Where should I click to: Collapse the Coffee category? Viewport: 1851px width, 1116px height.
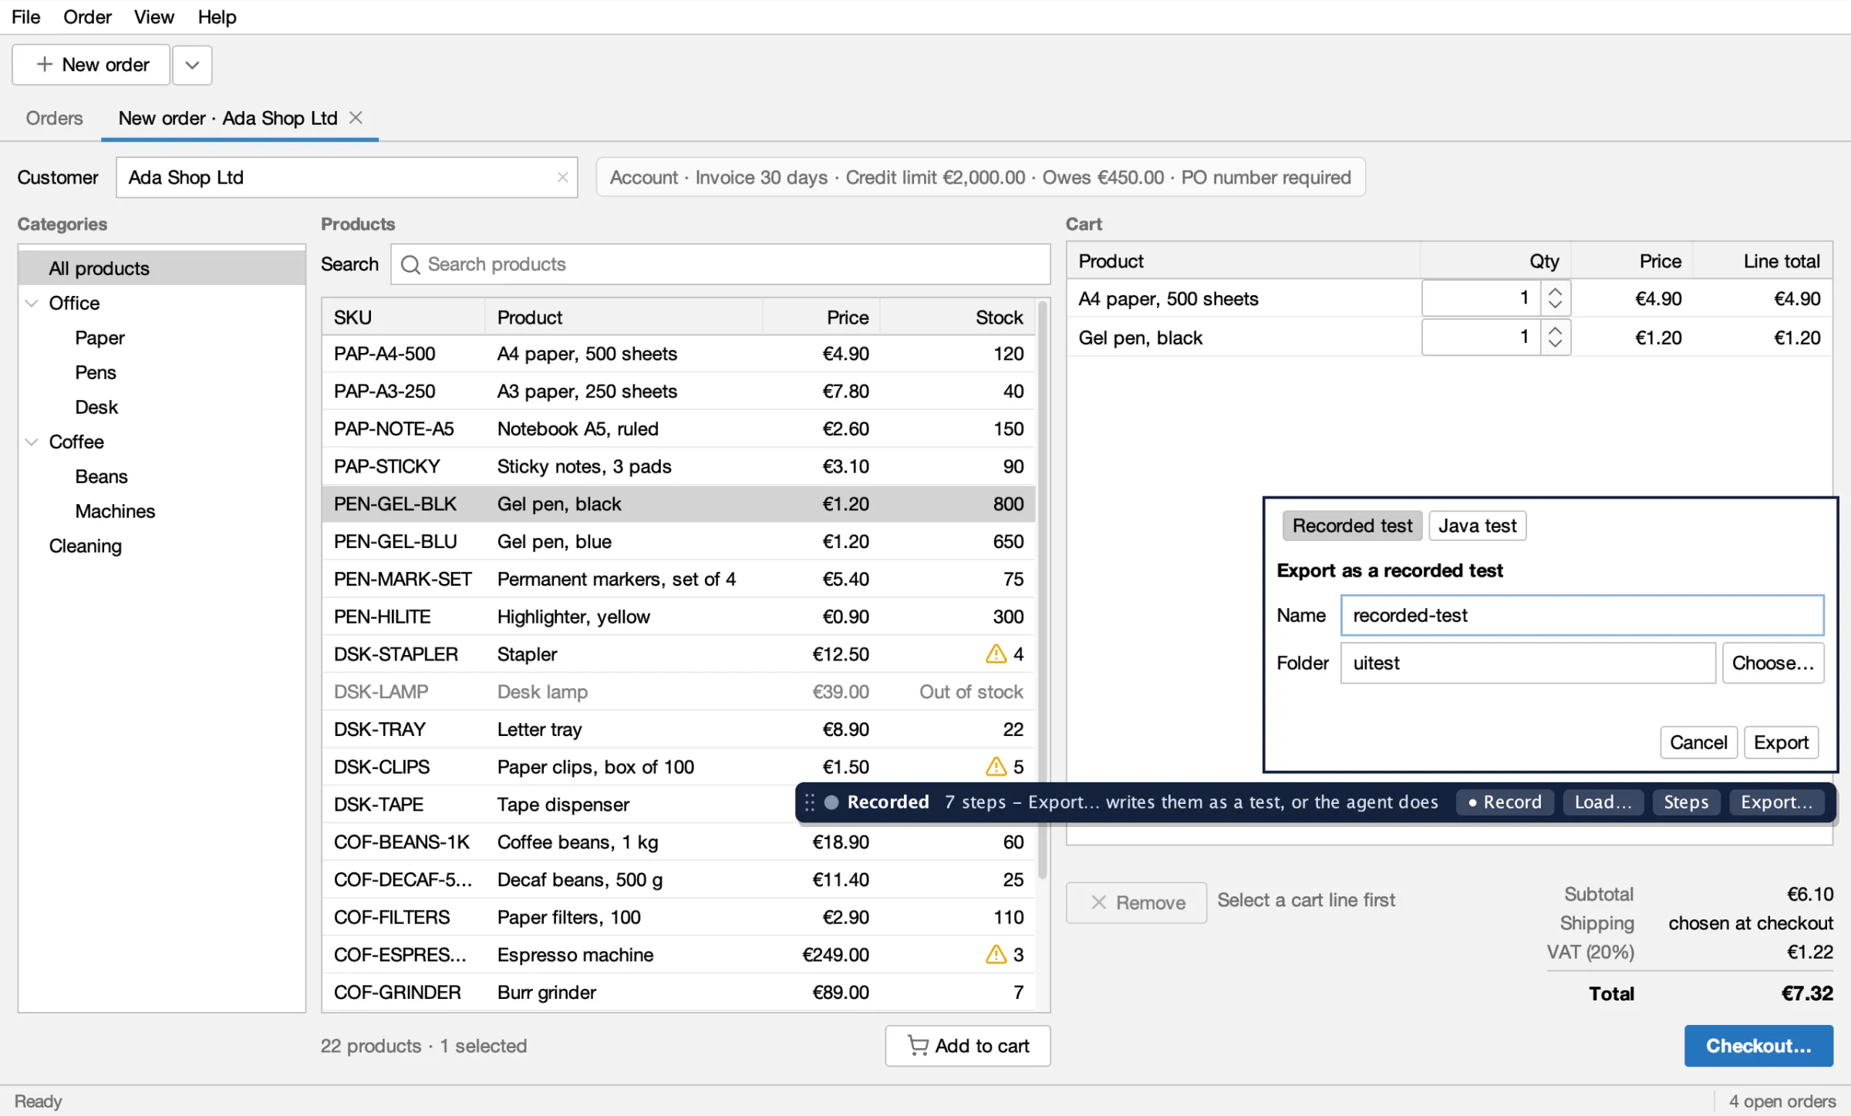pyautogui.click(x=32, y=442)
